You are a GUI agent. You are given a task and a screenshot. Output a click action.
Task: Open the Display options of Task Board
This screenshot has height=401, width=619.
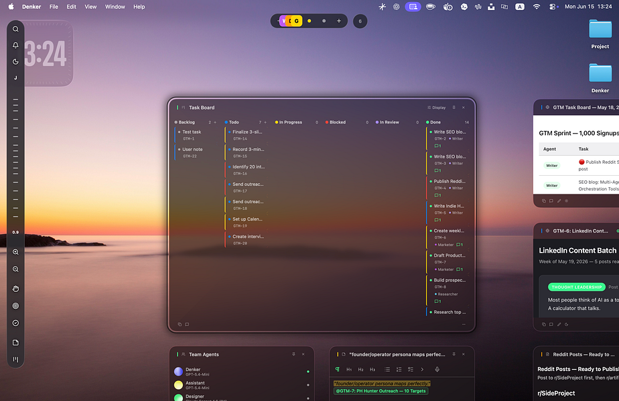click(437, 108)
